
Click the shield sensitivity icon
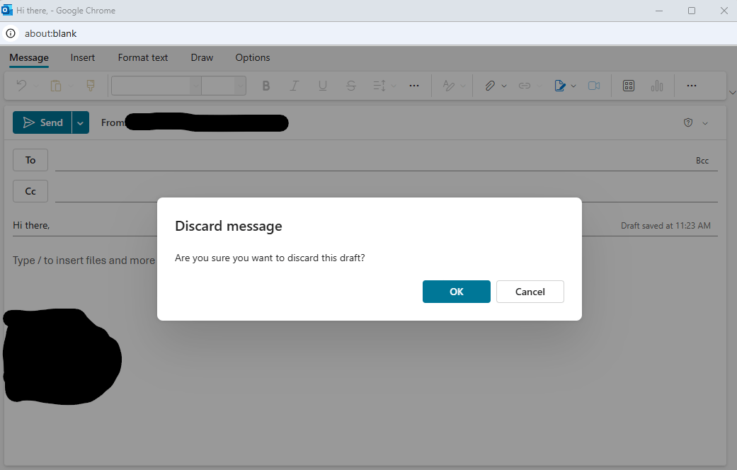coord(688,122)
